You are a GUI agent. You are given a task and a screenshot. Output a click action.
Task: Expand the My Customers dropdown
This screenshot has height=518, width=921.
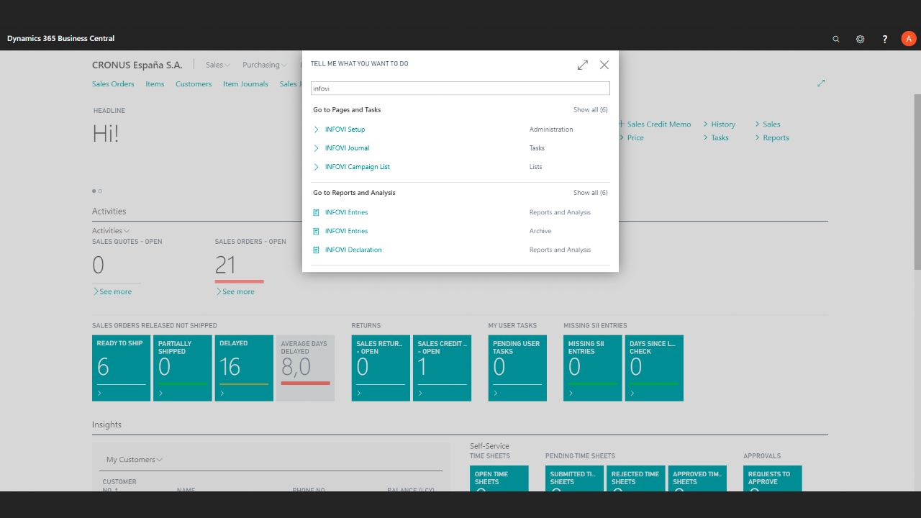pos(135,460)
